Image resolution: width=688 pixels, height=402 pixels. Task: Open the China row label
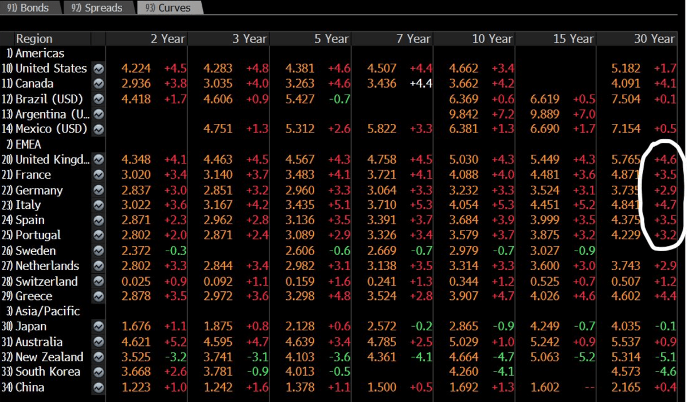click(30, 388)
